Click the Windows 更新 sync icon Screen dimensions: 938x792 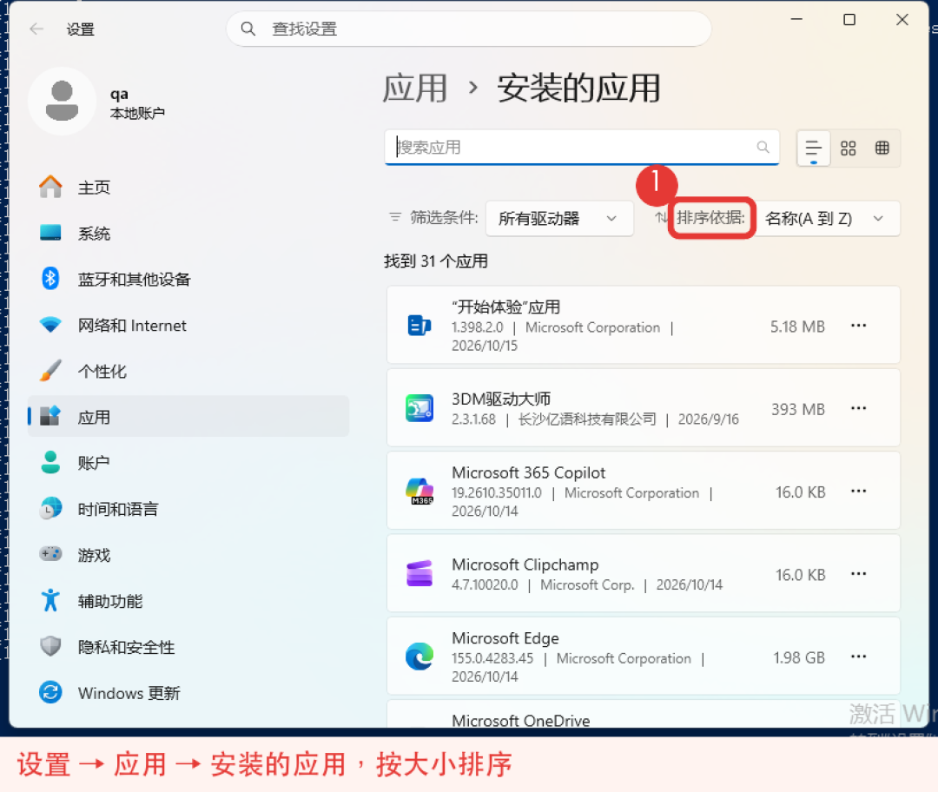(50, 692)
